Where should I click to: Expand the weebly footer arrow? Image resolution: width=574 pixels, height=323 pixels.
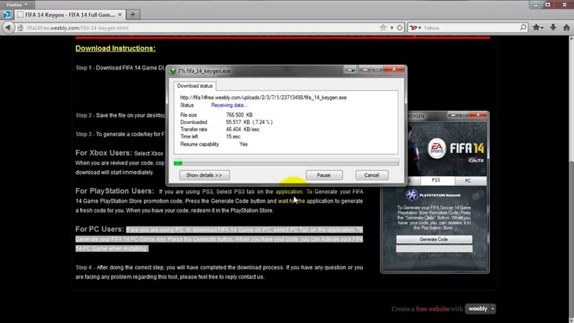(493, 309)
